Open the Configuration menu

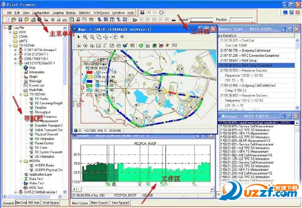(41, 13)
